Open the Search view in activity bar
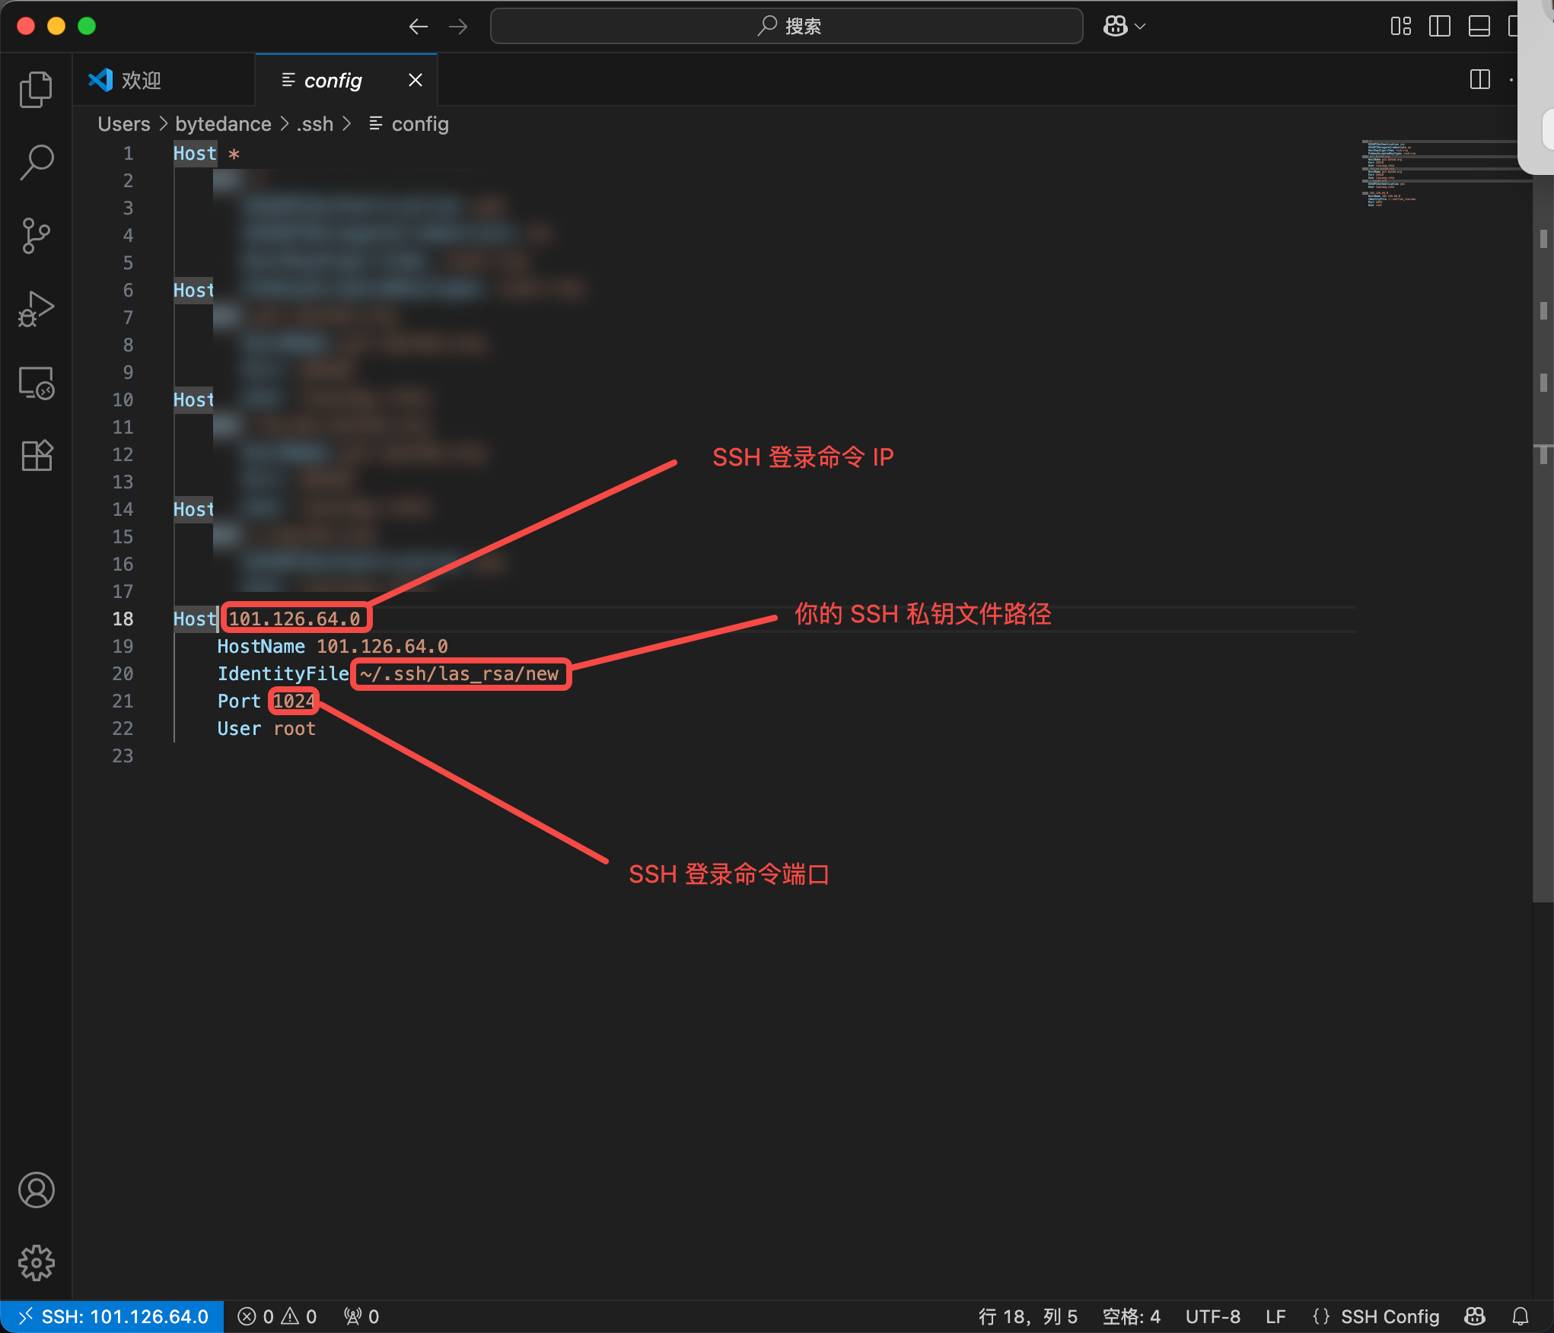The image size is (1554, 1333). click(36, 163)
